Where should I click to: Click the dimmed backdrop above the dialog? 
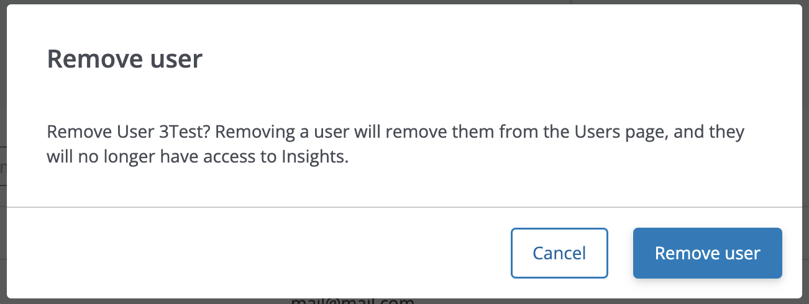pyautogui.click(x=404, y=2)
